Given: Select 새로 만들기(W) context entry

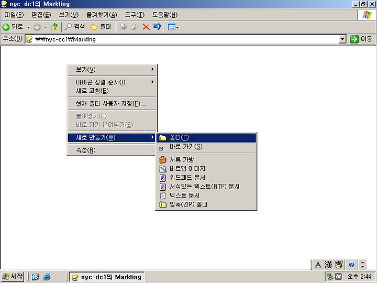Looking at the screenshot, I should pos(112,137).
